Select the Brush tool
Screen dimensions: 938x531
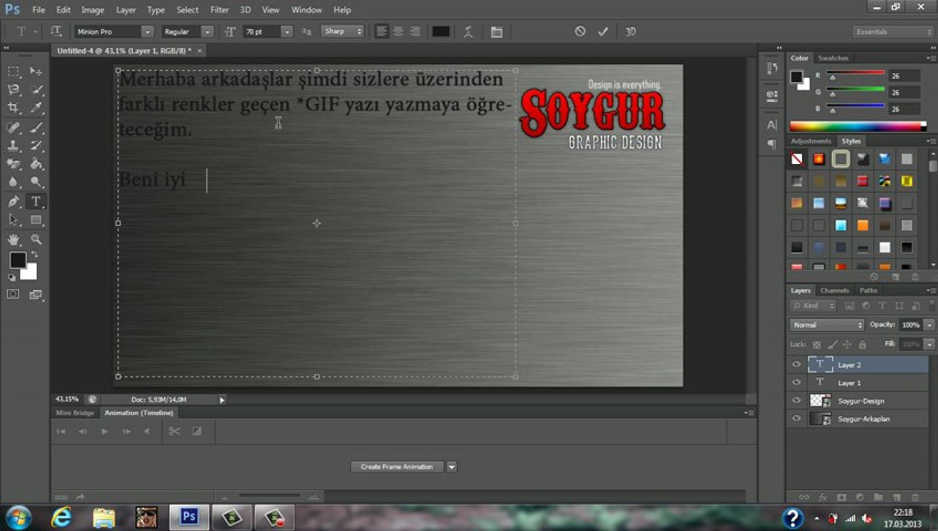[x=36, y=127]
